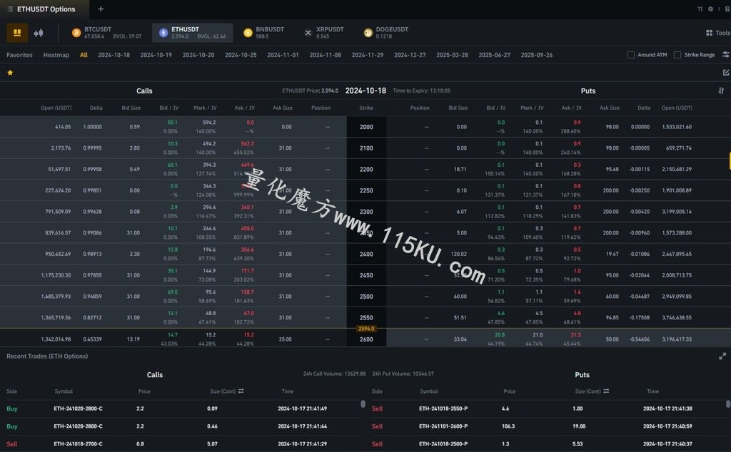Click the yellow favorites star icon
The image size is (731, 452).
(10, 73)
